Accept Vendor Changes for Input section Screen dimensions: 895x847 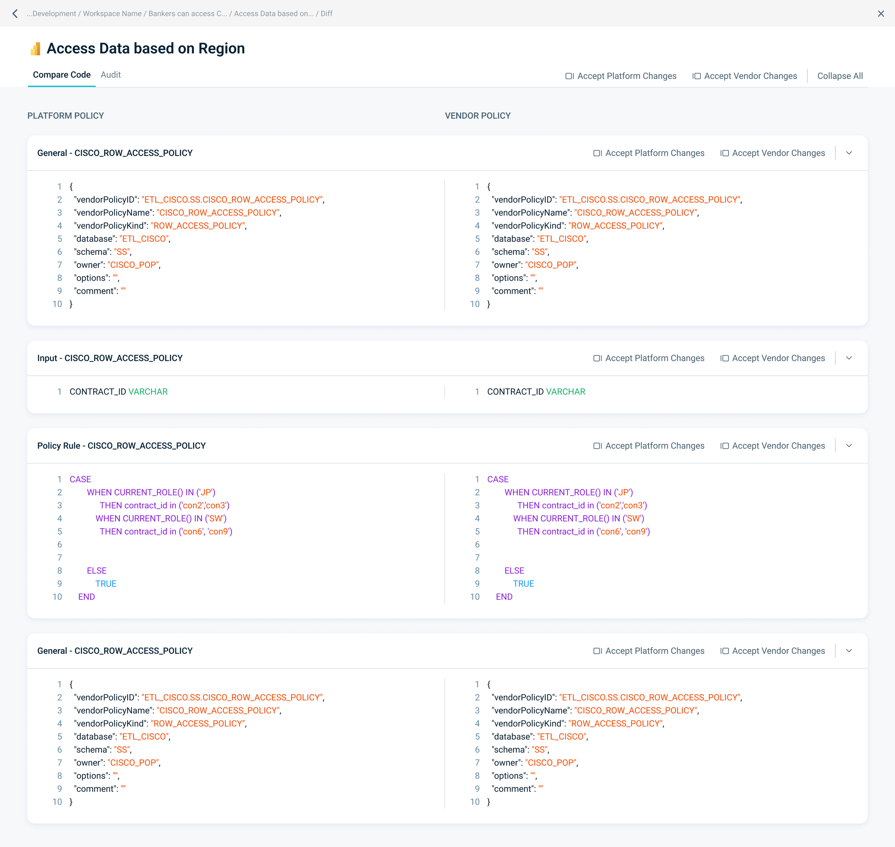[x=778, y=358]
